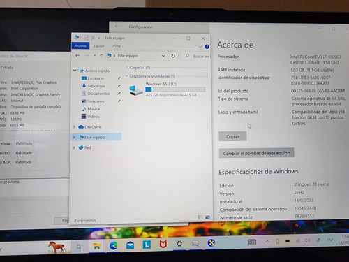
Task: Click the 'Windows 10 Home' edition value
Action: 311,184
